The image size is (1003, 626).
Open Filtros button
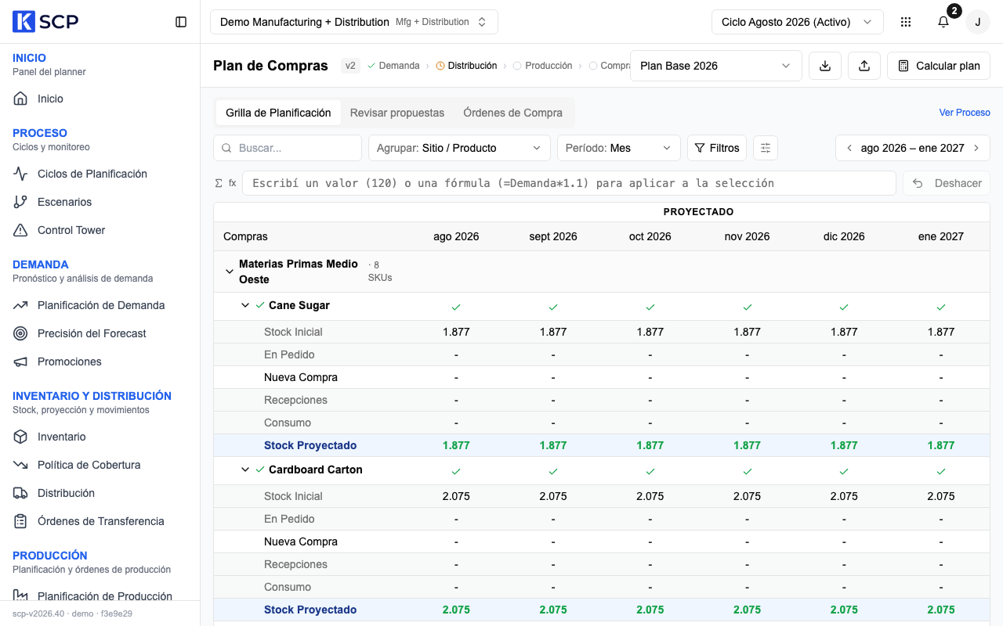point(717,148)
